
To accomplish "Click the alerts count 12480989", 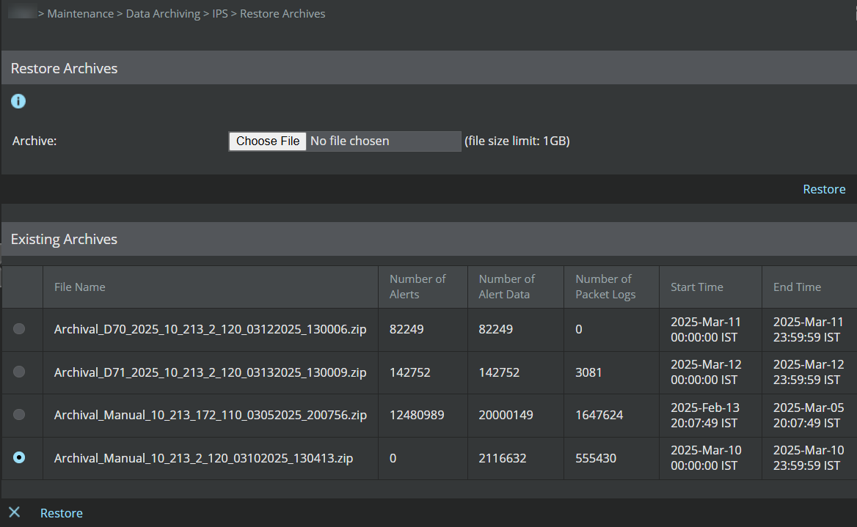I will [x=417, y=415].
